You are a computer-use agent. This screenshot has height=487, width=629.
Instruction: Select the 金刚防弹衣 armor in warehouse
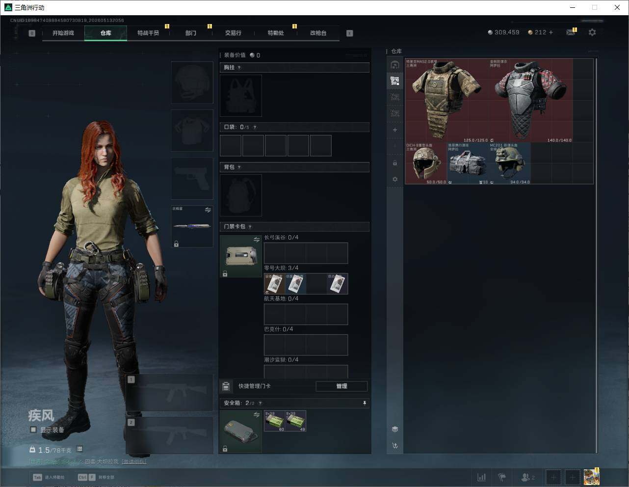click(x=531, y=101)
